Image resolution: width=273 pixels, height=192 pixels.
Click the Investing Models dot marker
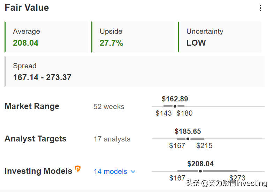(x=200, y=171)
